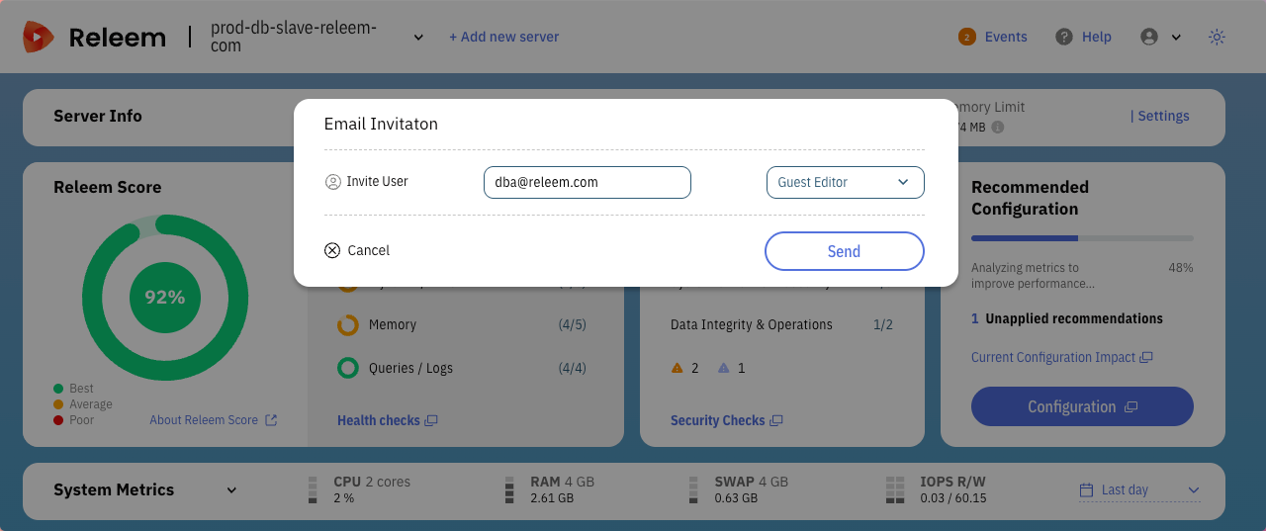This screenshot has width=1266, height=531.
Task: Click the Queries / Logs score (4/4)
Action: [573, 368]
